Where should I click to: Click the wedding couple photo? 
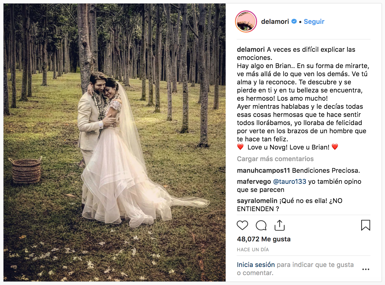[115, 142]
